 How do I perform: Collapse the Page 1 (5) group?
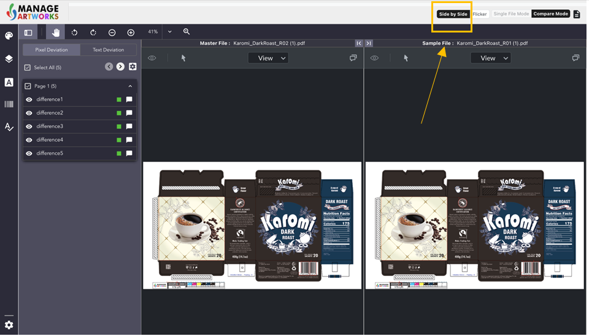click(130, 86)
